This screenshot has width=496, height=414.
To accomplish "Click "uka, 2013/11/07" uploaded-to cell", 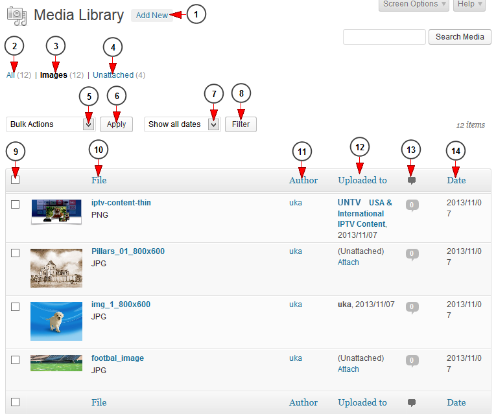I will pyautogui.click(x=366, y=305).
